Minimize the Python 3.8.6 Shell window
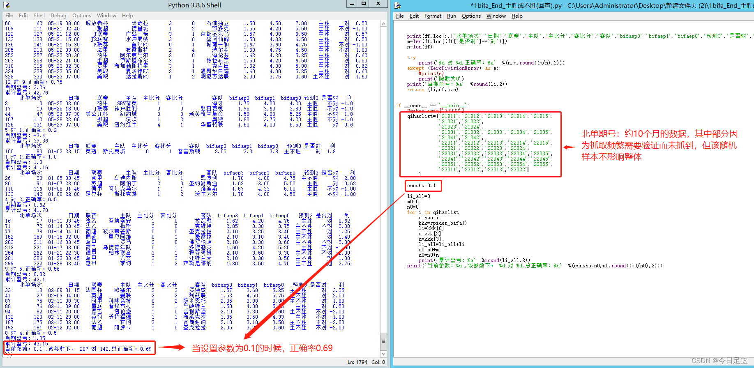Viewport: 754px width, 368px height. click(x=352, y=4)
